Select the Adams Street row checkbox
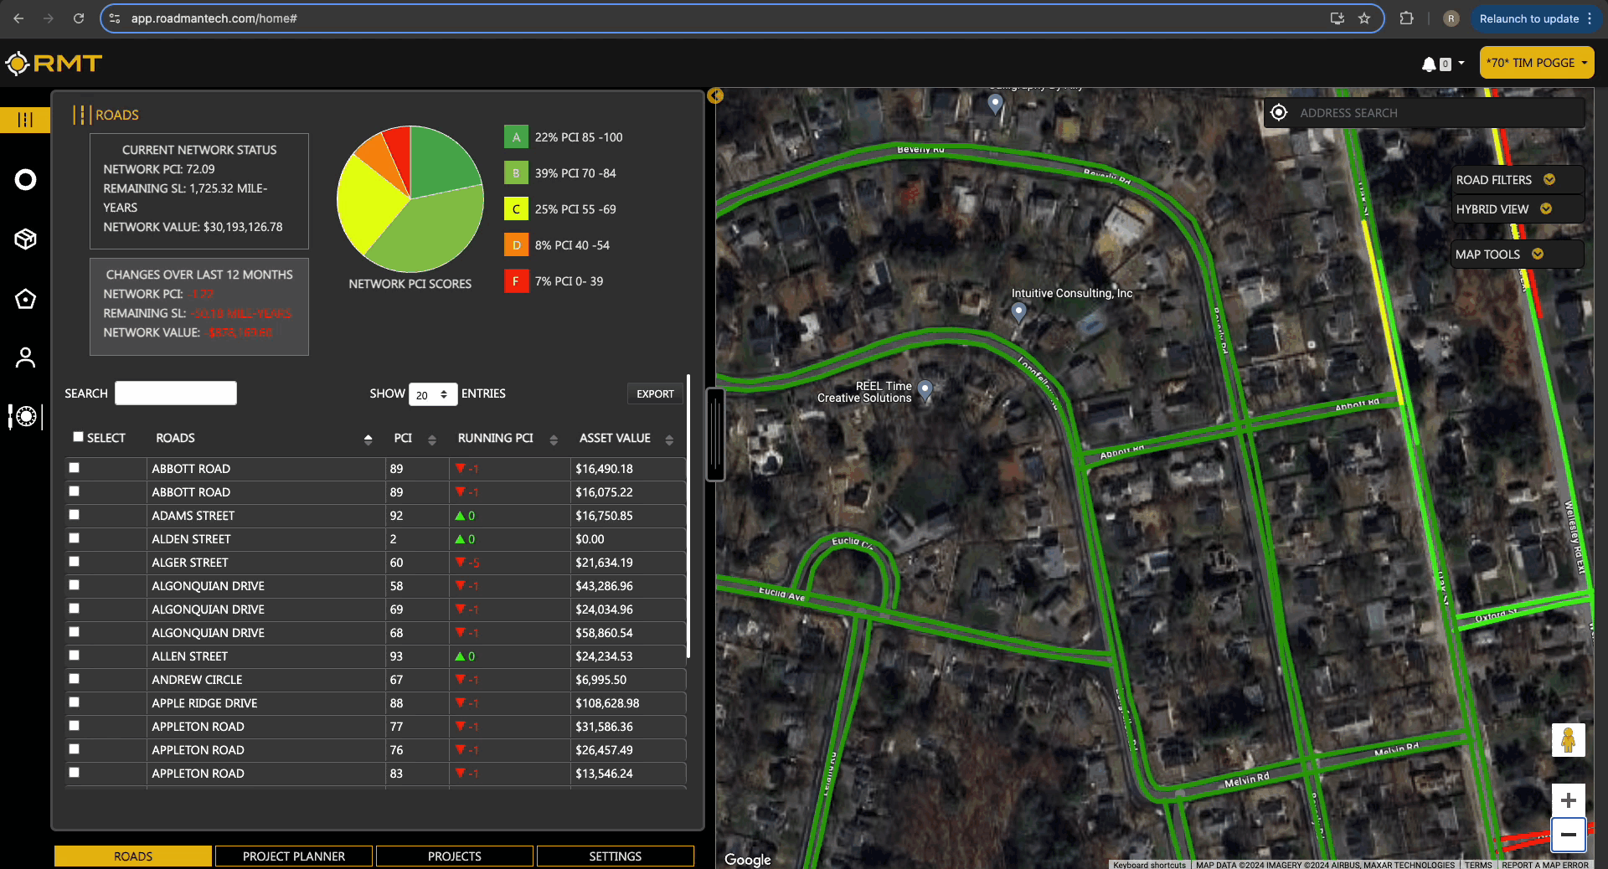The image size is (1608, 869). click(75, 515)
